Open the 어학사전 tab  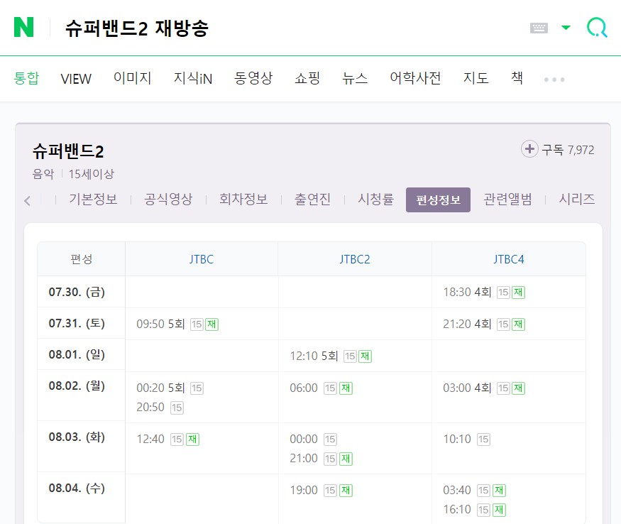coord(415,77)
